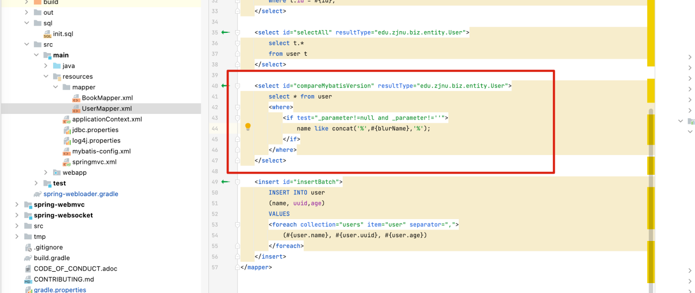Select build.gradle in the project tree
Screen dimensions: 695x293
point(52,258)
